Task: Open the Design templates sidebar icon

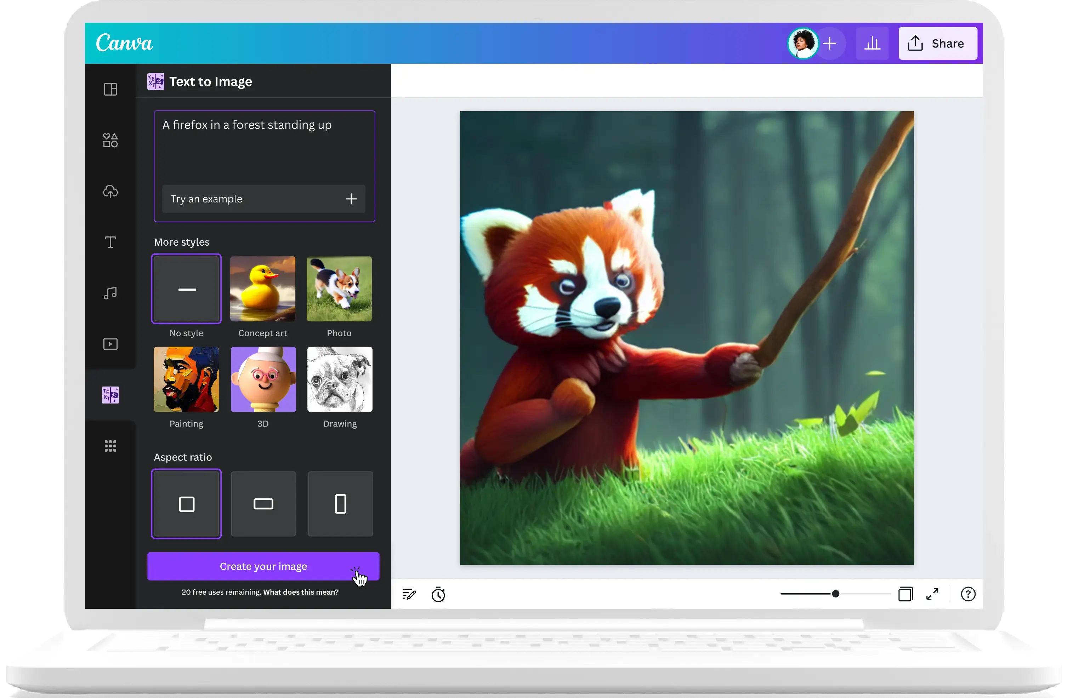Action: (x=110, y=89)
